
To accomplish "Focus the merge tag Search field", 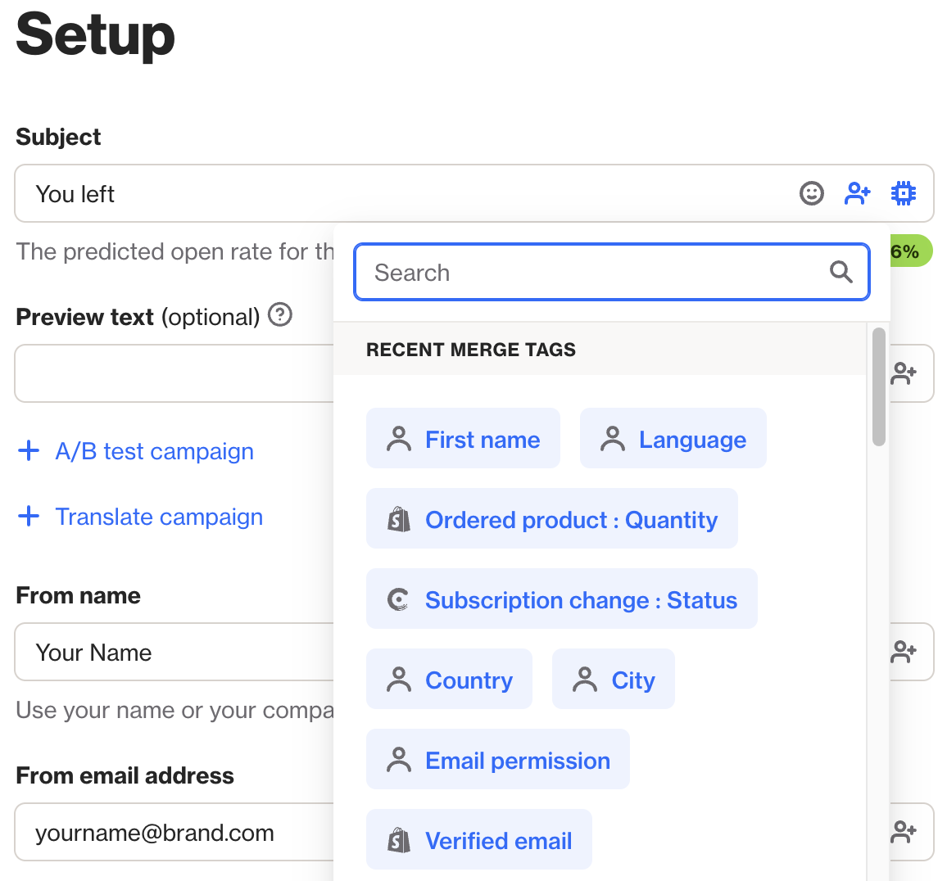I will (611, 273).
